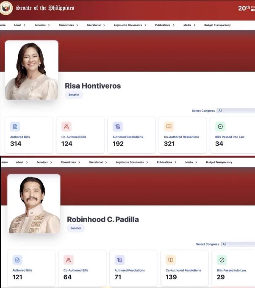Open Legislative Documents menu in lower navigation
Viewport: 255px width, 288px height.
(x=130, y=162)
